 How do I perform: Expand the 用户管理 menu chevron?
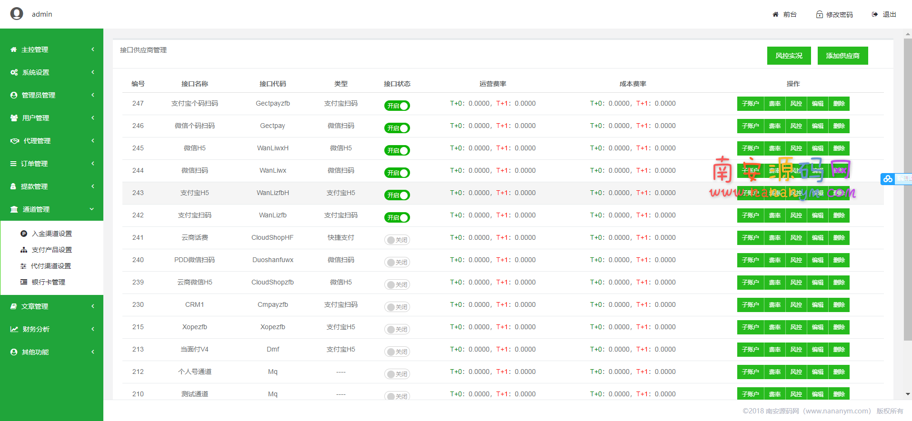(93, 118)
